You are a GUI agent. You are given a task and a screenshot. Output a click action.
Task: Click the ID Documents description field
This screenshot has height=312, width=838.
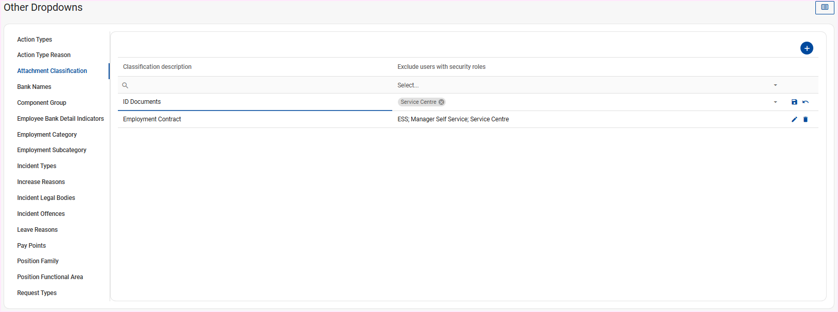tap(255, 102)
